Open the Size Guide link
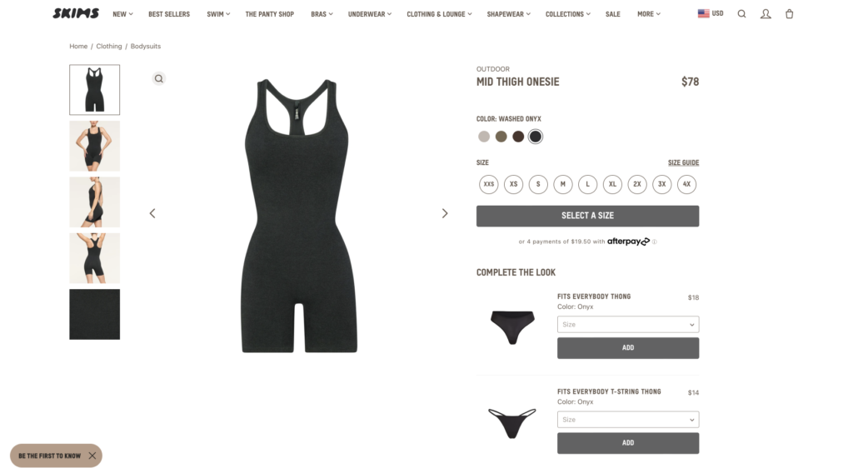The height and width of the screenshot is (468, 853). pos(683,162)
